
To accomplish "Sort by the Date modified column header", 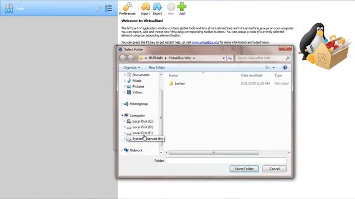I will point(251,75).
